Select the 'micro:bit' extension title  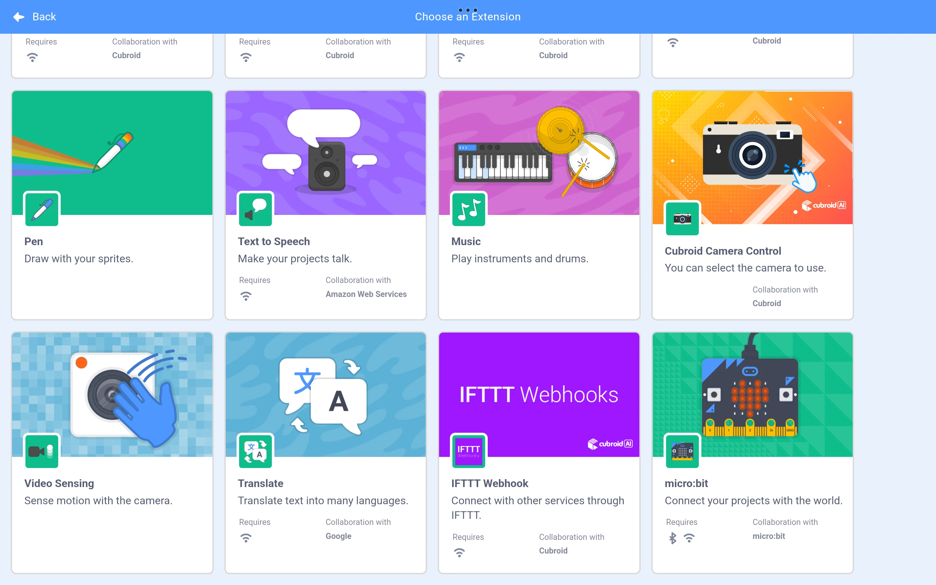pyautogui.click(x=686, y=483)
